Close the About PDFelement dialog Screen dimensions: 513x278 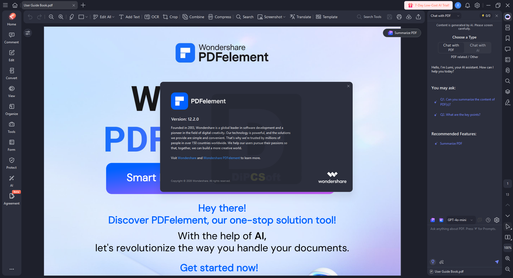point(348,86)
